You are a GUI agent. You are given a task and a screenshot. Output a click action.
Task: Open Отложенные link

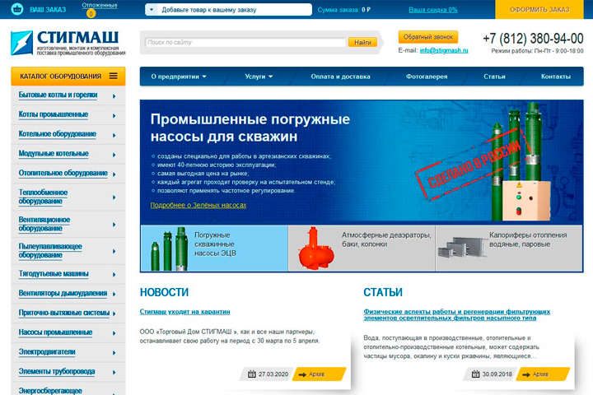click(100, 5)
